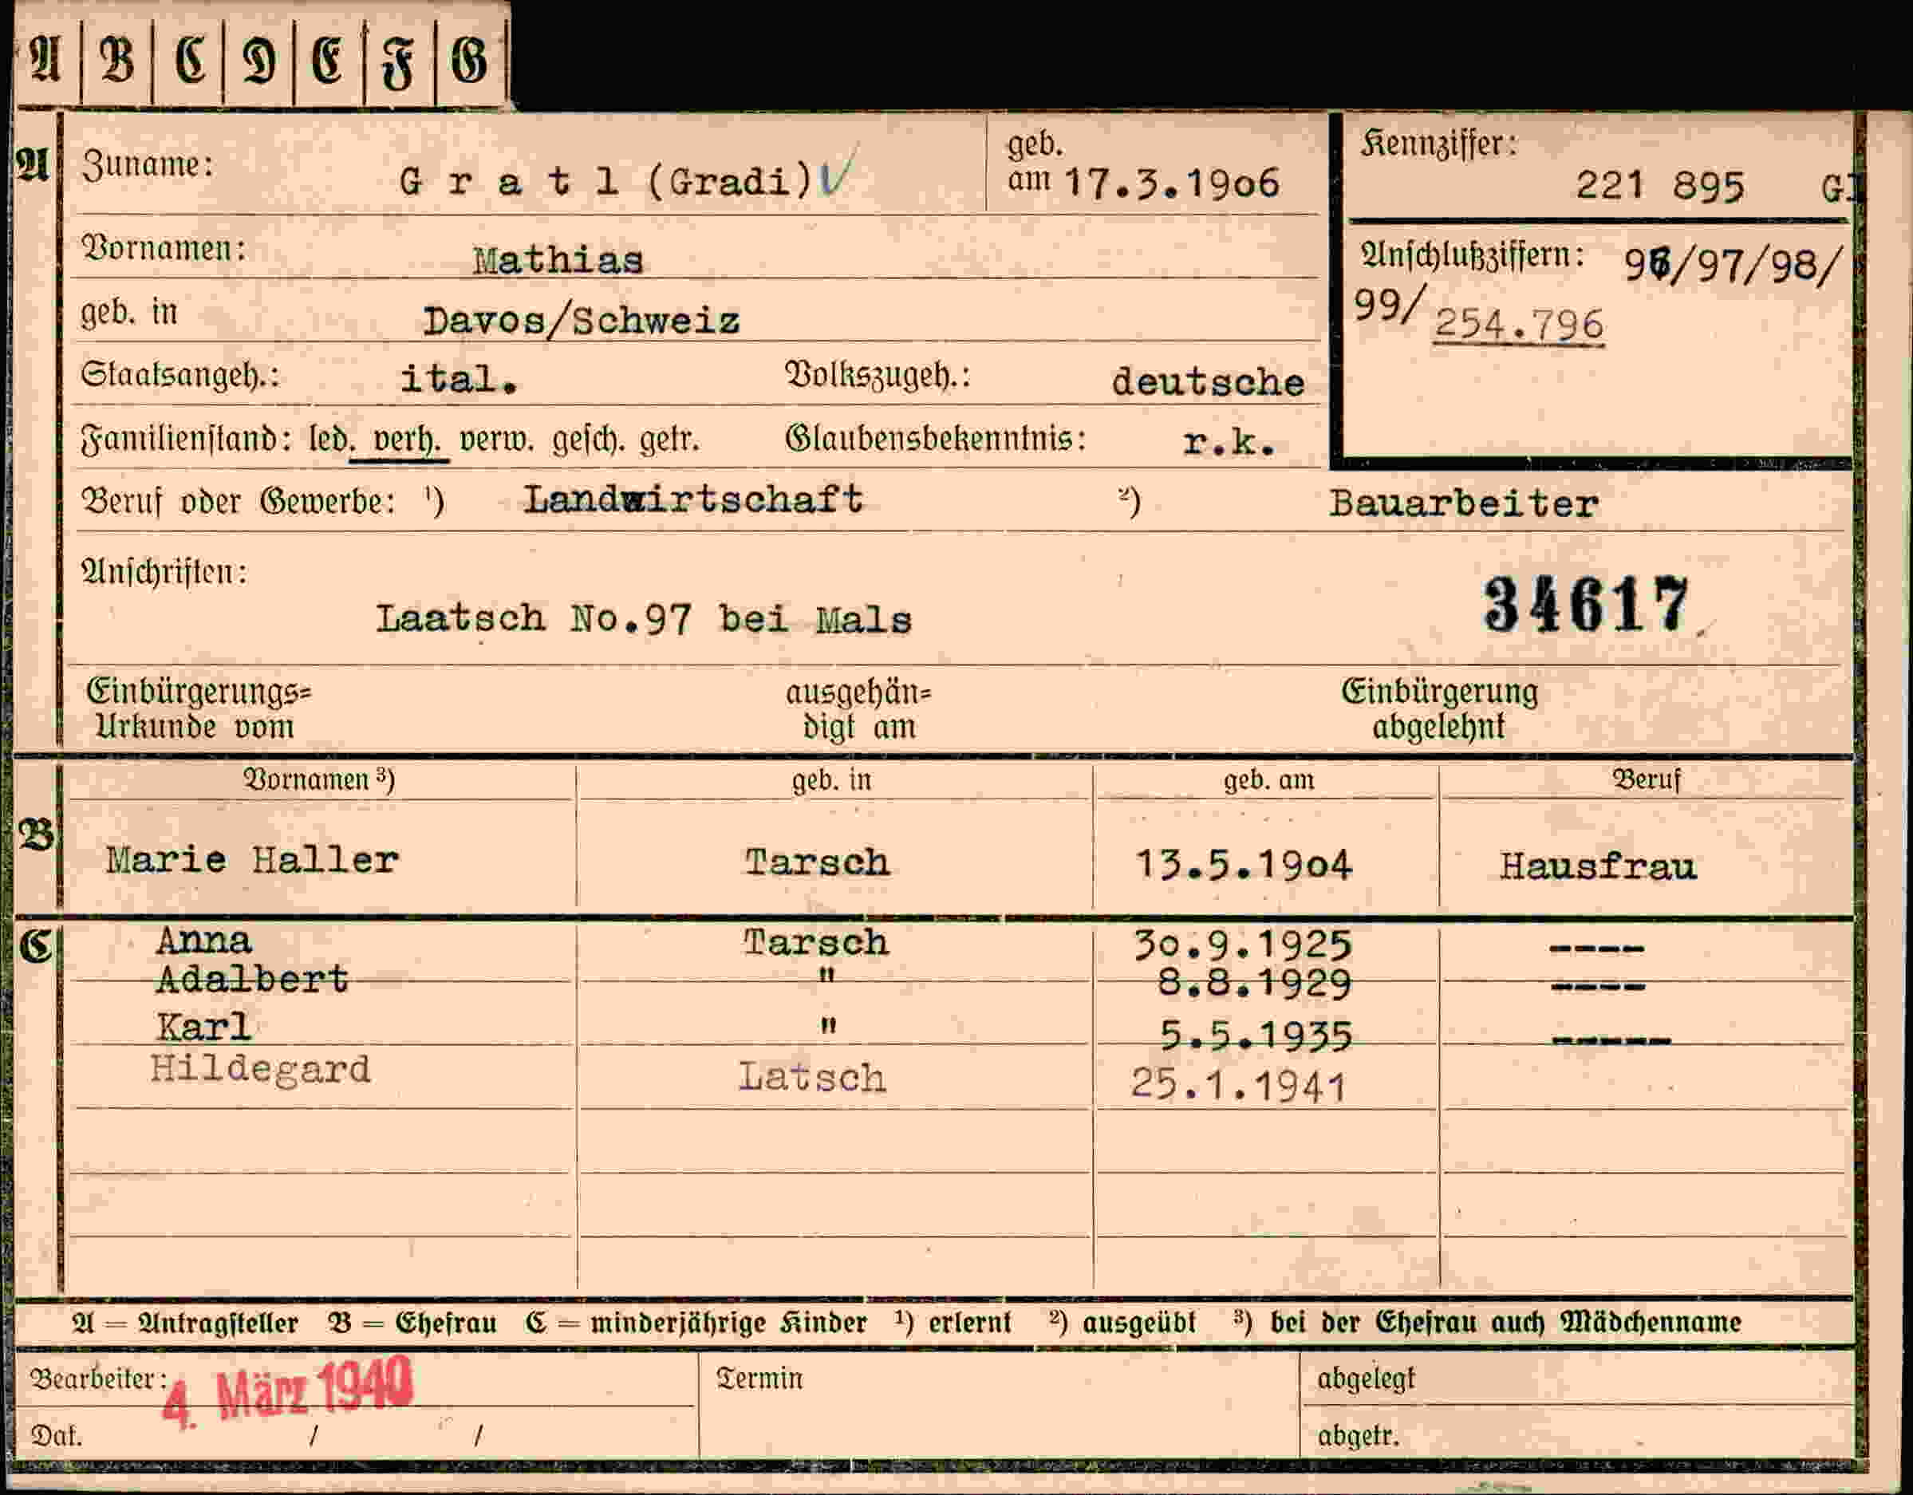Image resolution: width=1913 pixels, height=1495 pixels.
Task: Click the child name 'Hildegard'
Action: point(260,1069)
